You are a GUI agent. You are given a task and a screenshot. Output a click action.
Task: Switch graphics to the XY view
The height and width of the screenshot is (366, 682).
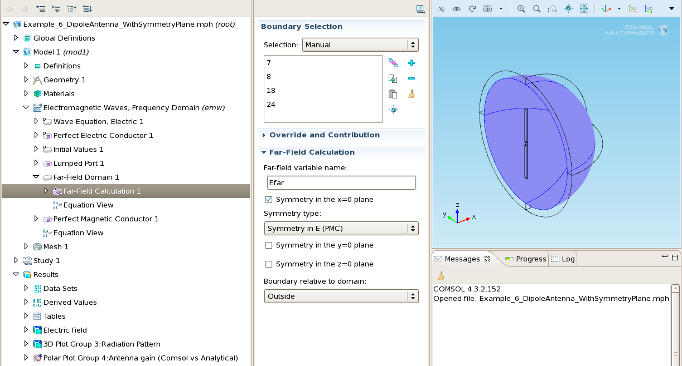click(x=633, y=9)
